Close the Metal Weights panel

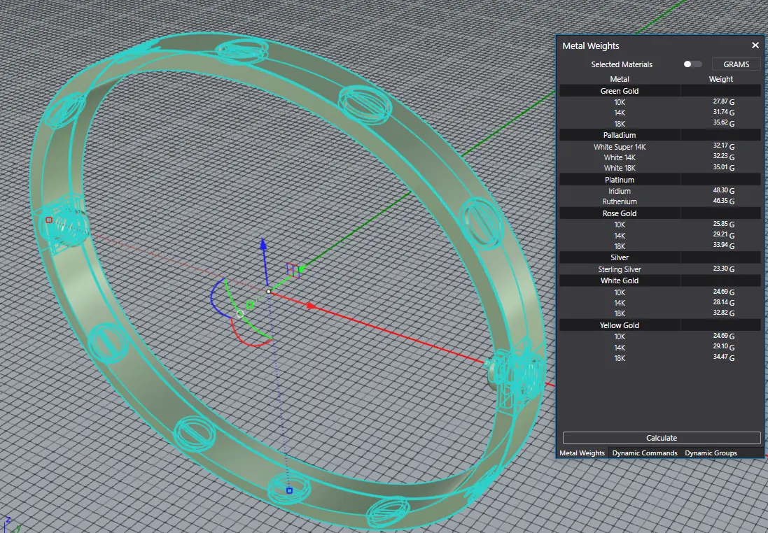coord(755,45)
